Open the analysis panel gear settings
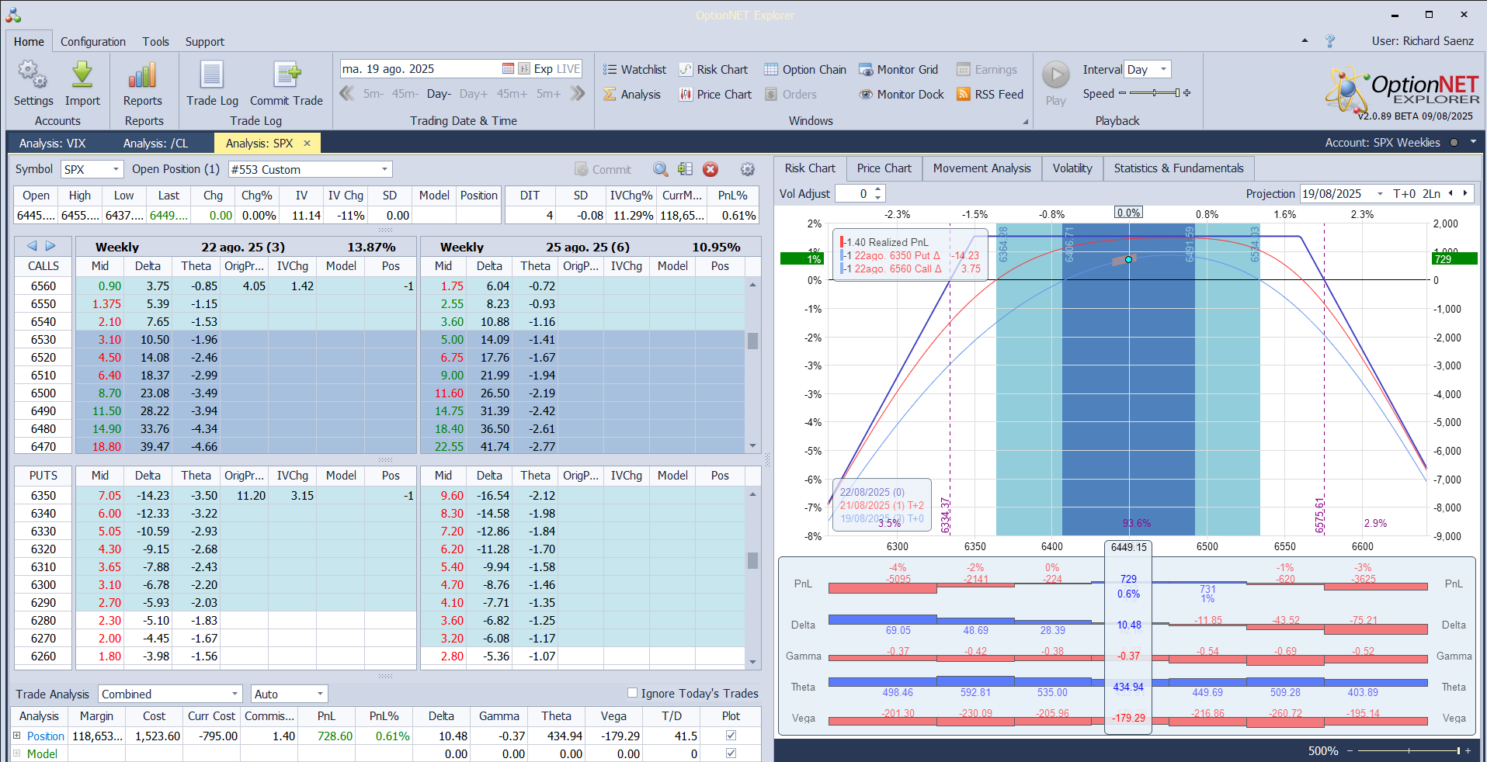Viewport: 1487px width, 762px height. pyautogui.click(x=748, y=169)
